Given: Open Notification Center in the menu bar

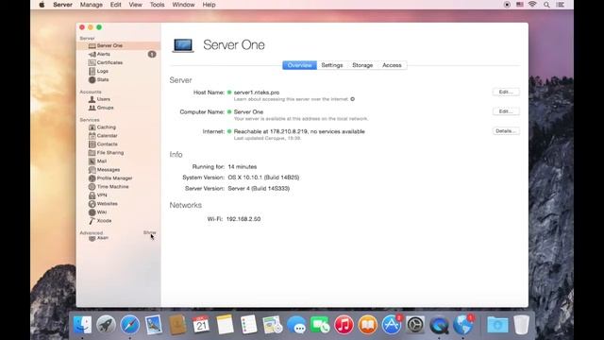Looking at the screenshot, I should click(561, 5).
